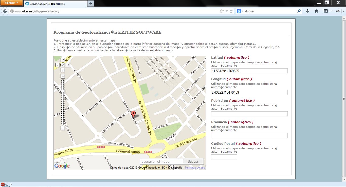Click the empty Población field
346x187 pixels.
[249, 114]
